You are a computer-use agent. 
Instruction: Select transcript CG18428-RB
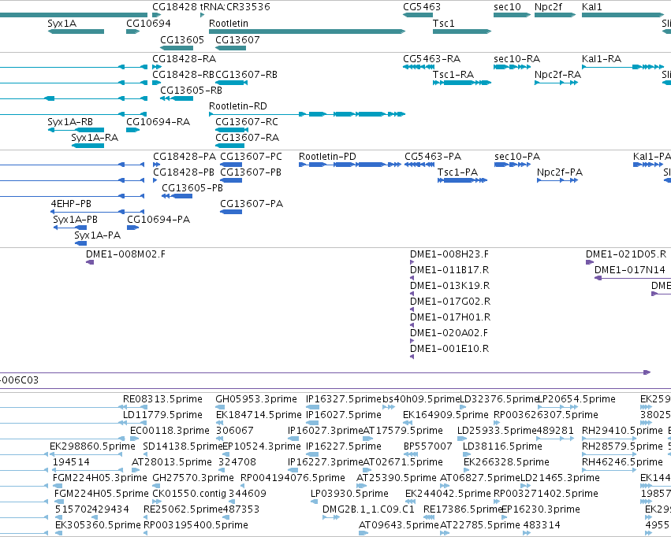183,74
